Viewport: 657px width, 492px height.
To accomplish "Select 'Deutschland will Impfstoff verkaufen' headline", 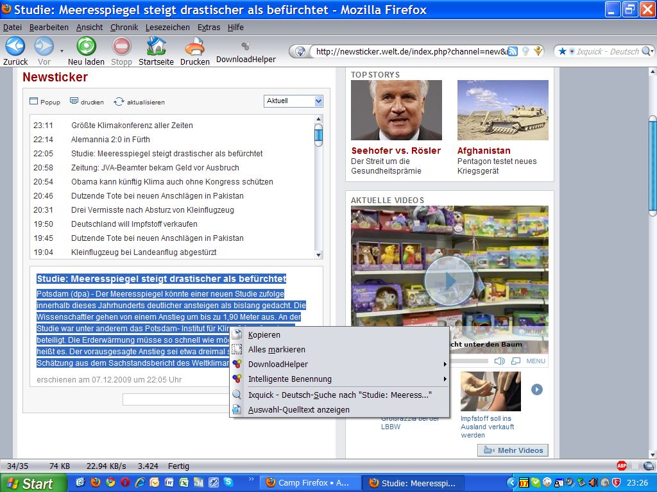I will click(x=134, y=224).
